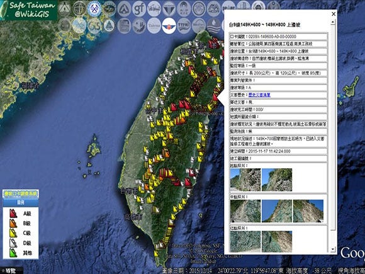Select the light blue satellite-image logo icon
This screenshot has height=274, width=365.
[x=79, y=25]
